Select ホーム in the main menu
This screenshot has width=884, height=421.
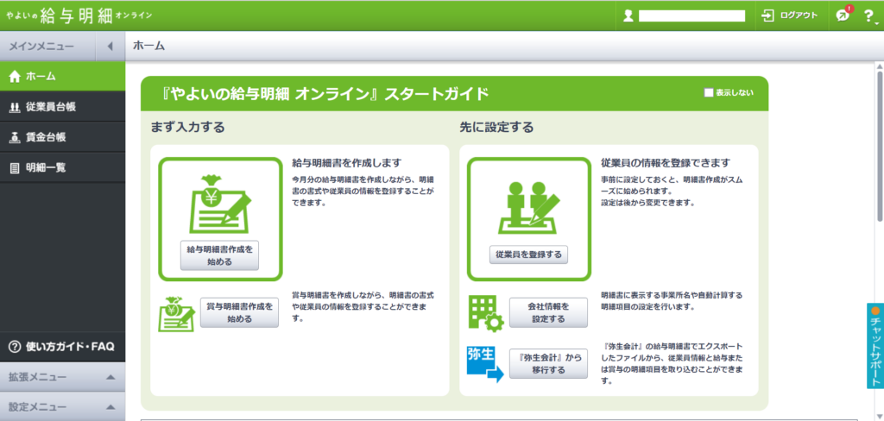point(62,77)
